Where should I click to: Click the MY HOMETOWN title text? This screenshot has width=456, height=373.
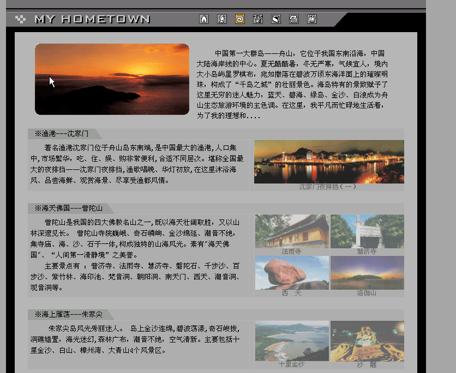(92, 19)
